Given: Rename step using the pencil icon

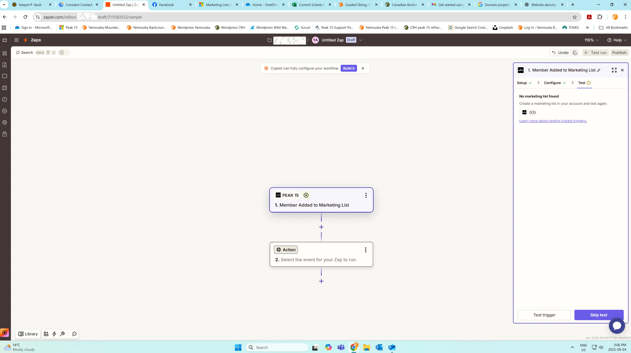Looking at the screenshot, I should coord(599,70).
